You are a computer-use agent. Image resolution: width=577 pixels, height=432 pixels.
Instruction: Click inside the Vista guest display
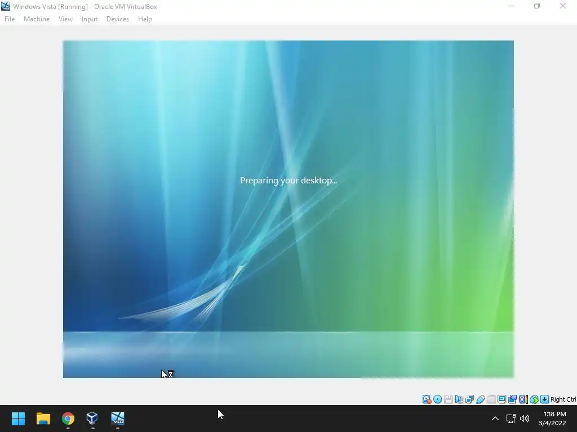288,209
